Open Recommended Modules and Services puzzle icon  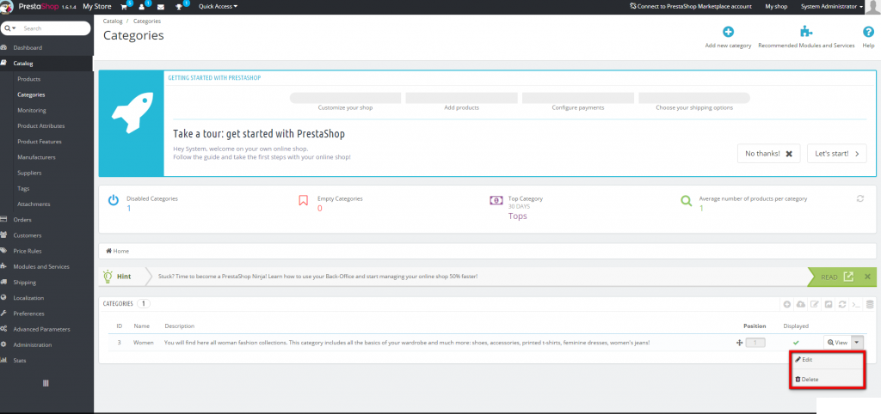click(806, 32)
